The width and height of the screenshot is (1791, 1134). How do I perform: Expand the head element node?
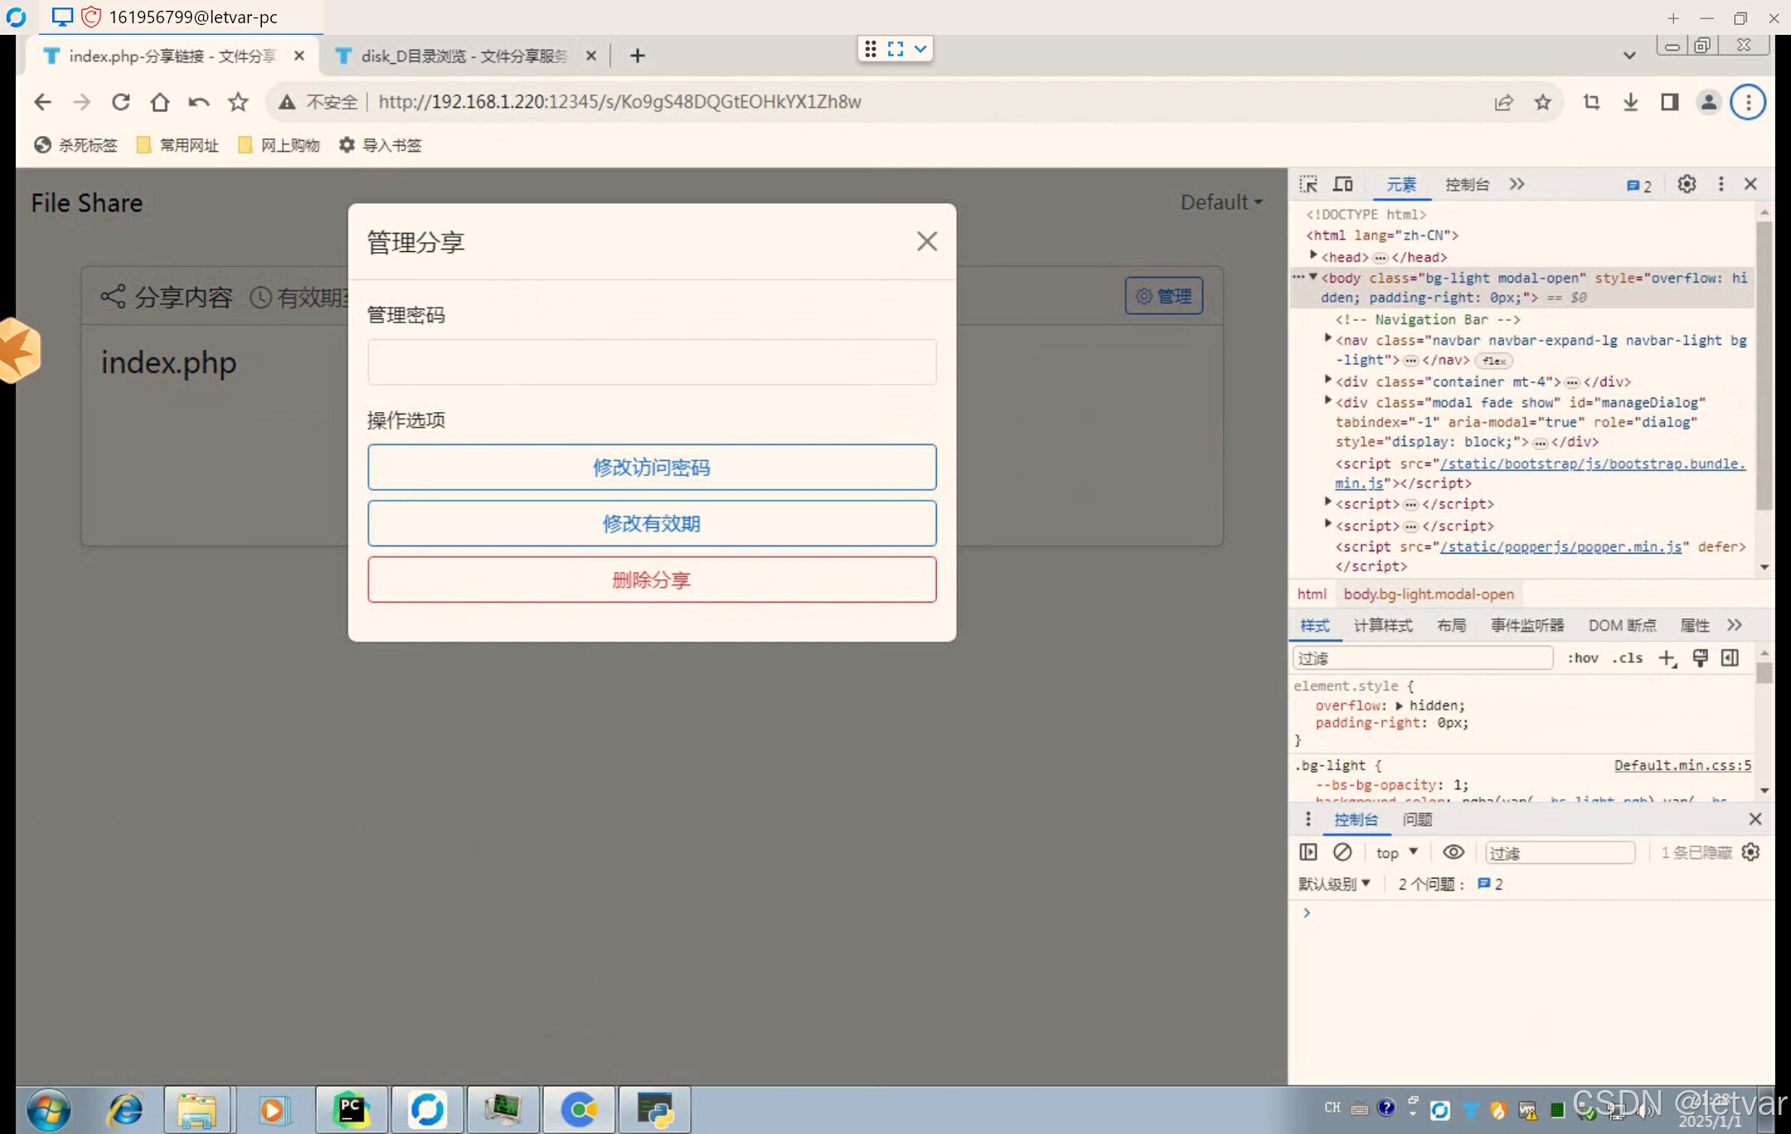pyautogui.click(x=1313, y=255)
